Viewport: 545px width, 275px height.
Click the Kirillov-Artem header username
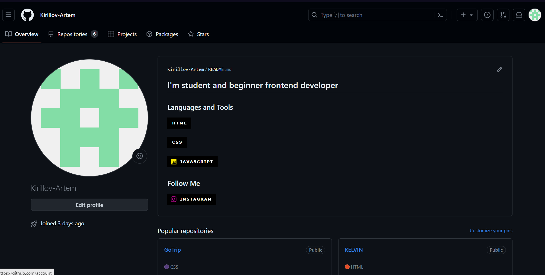coord(58,15)
